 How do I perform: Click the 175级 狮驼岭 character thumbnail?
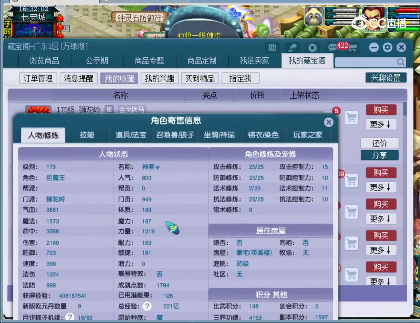38,109
